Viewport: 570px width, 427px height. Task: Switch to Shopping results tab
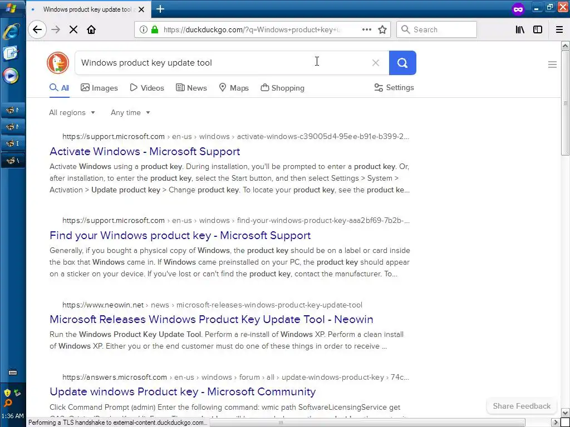[282, 88]
